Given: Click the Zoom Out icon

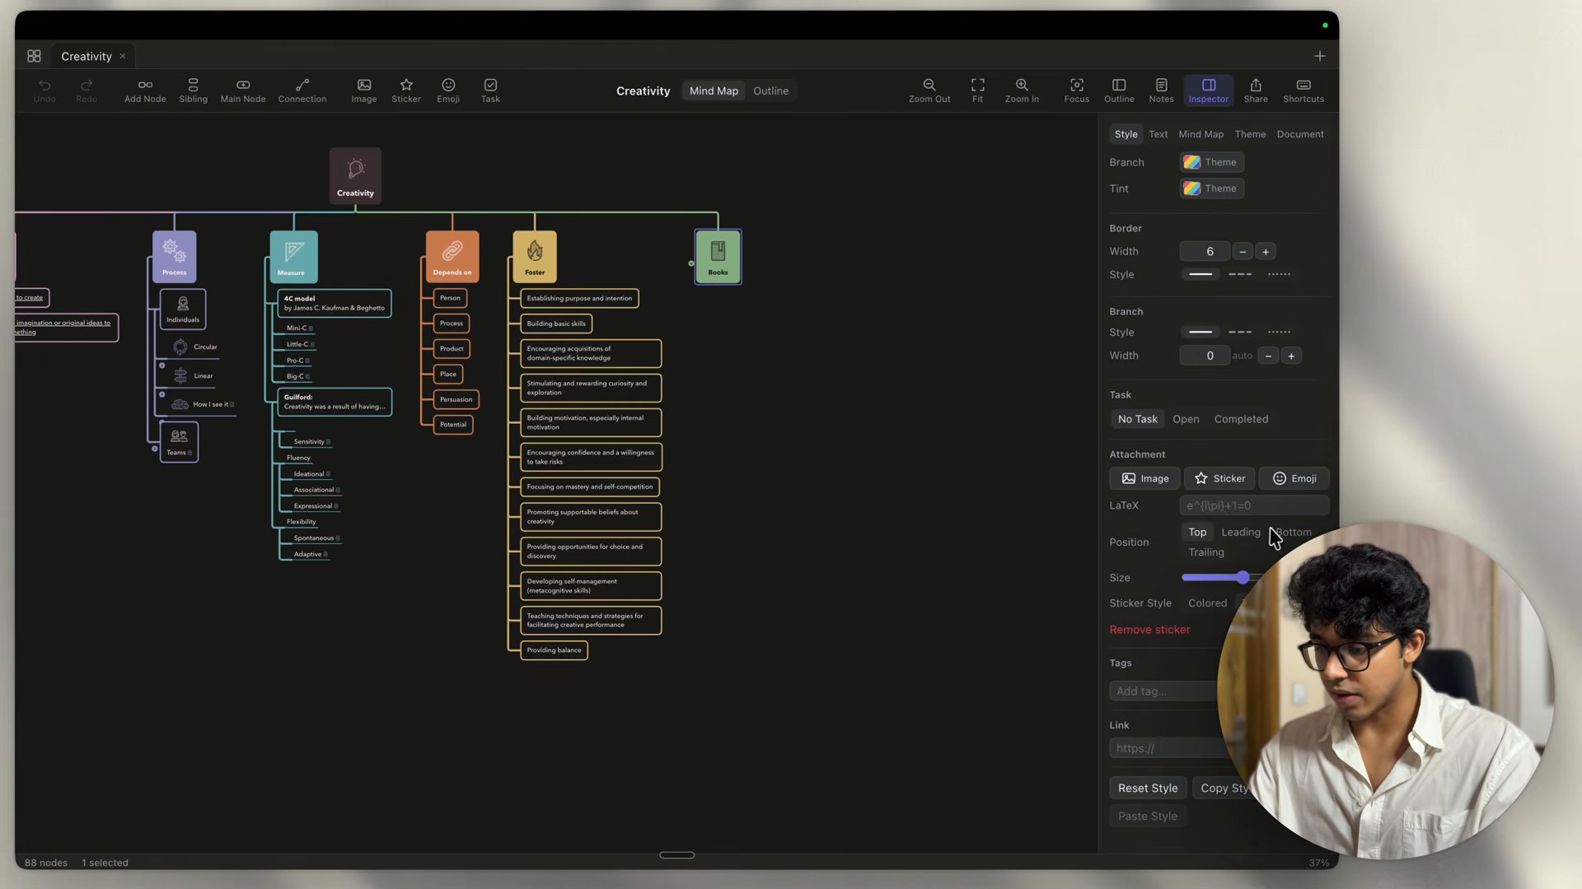Looking at the screenshot, I should click(929, 91).
